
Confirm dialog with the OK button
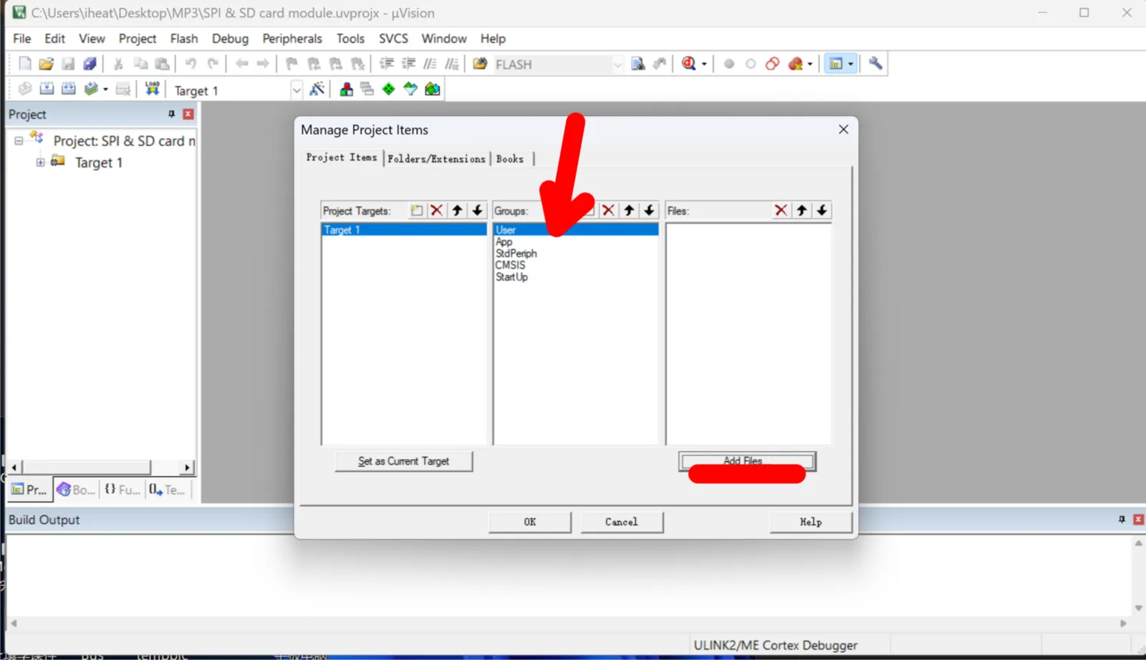click(529, 522)
